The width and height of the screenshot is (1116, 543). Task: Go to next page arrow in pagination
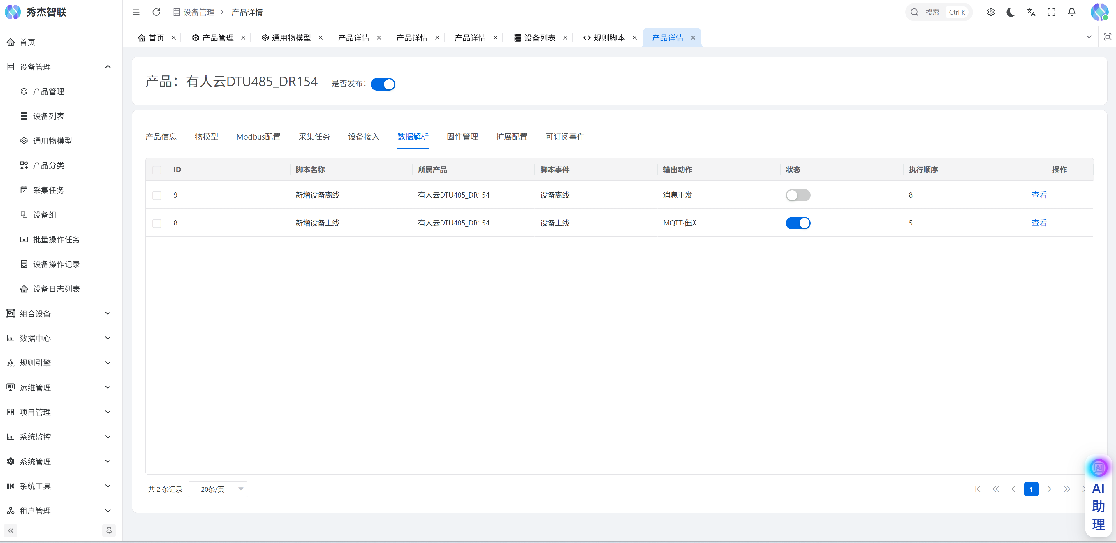tap(1049, 489)
